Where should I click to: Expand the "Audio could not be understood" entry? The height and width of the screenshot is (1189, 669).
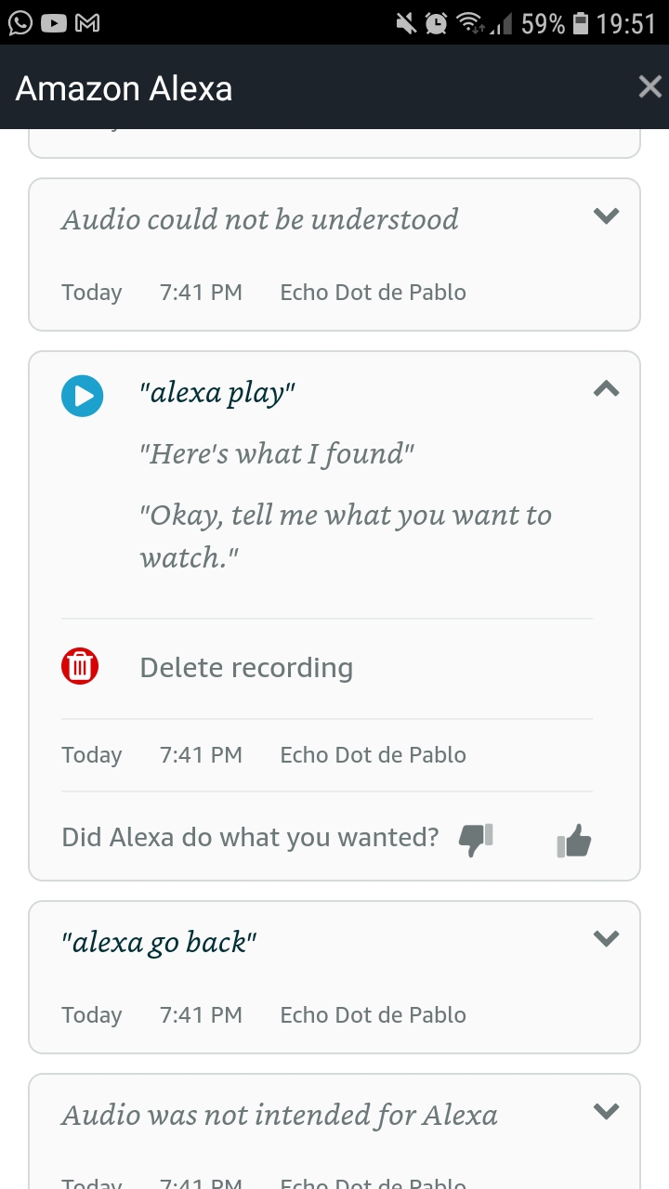[605, 216]
